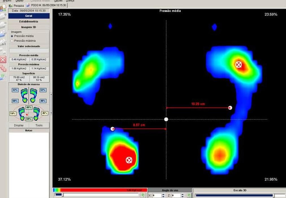
Task: Click the Tools button below mass division
Action: pyautogui.click(x=39, y=125)
